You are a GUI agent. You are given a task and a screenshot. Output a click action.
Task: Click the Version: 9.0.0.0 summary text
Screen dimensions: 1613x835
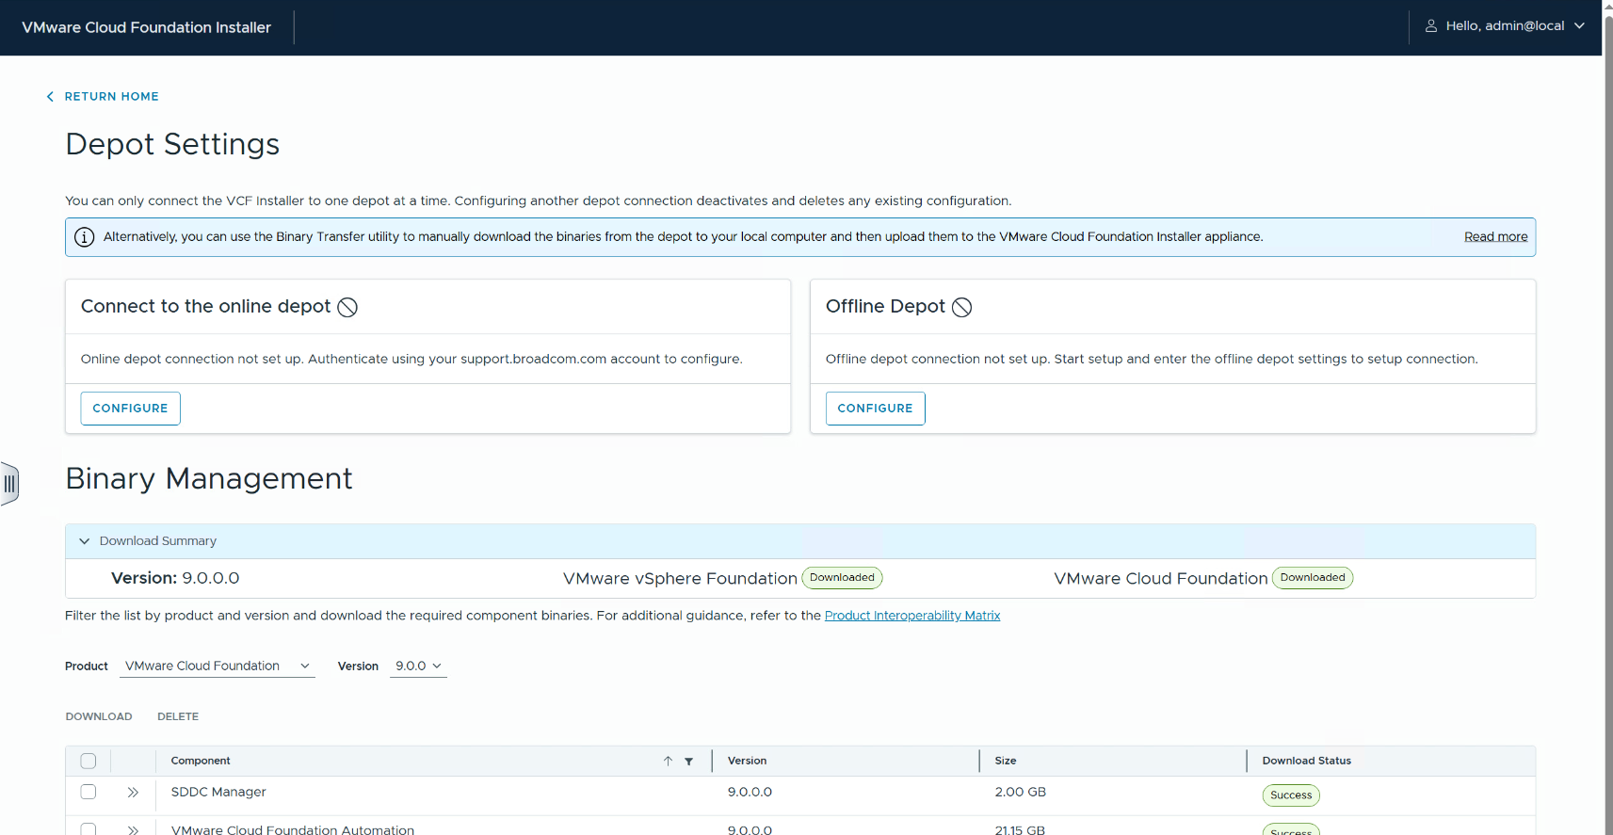[x=175, y=579]
